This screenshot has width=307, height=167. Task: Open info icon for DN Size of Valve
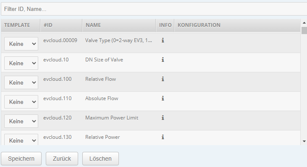163,60
